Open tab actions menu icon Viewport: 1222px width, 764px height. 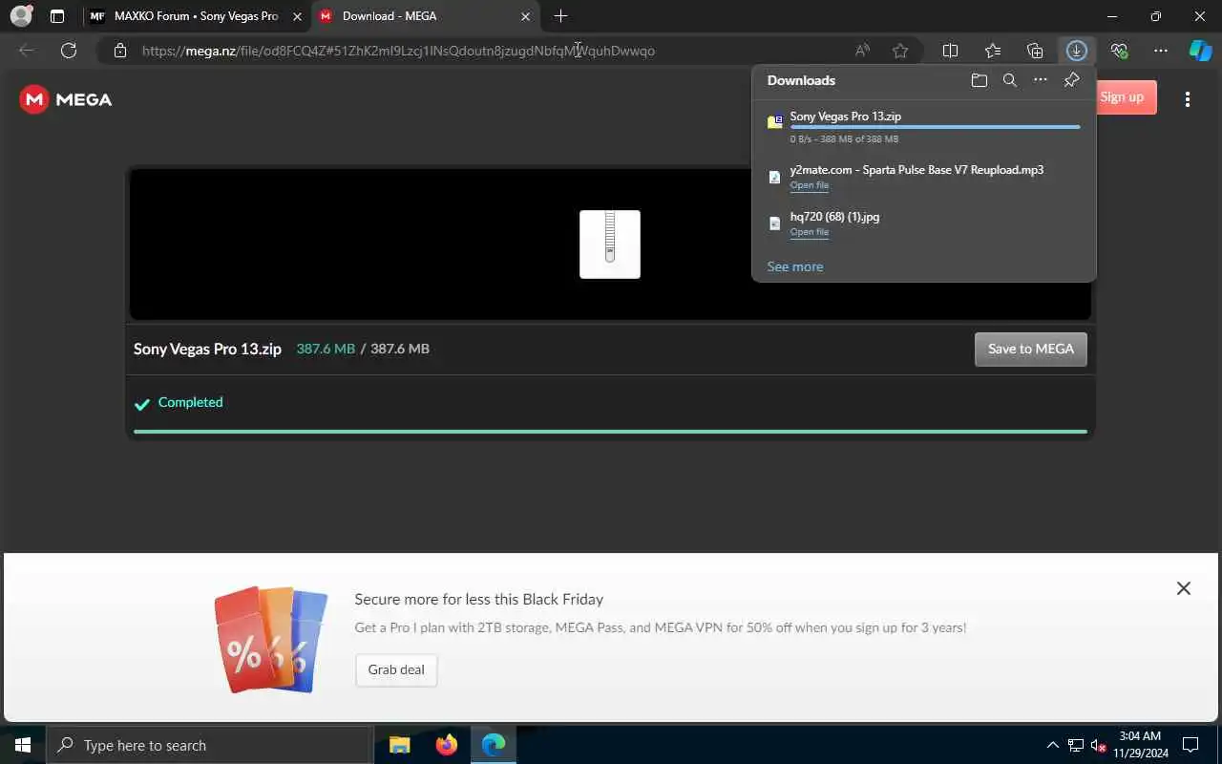click(x=57, y=16)
